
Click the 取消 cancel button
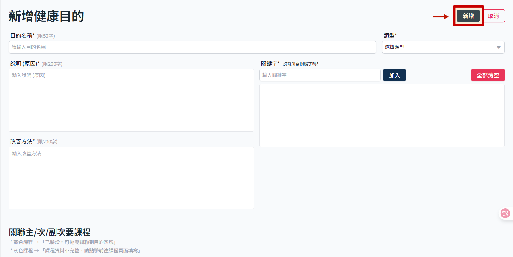click(493, 16)
